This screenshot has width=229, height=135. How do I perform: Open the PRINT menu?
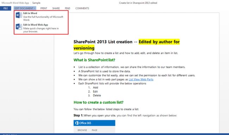(44, 8)
